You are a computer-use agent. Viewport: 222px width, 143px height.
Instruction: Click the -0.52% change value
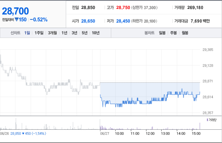click(x=39, y=20)
